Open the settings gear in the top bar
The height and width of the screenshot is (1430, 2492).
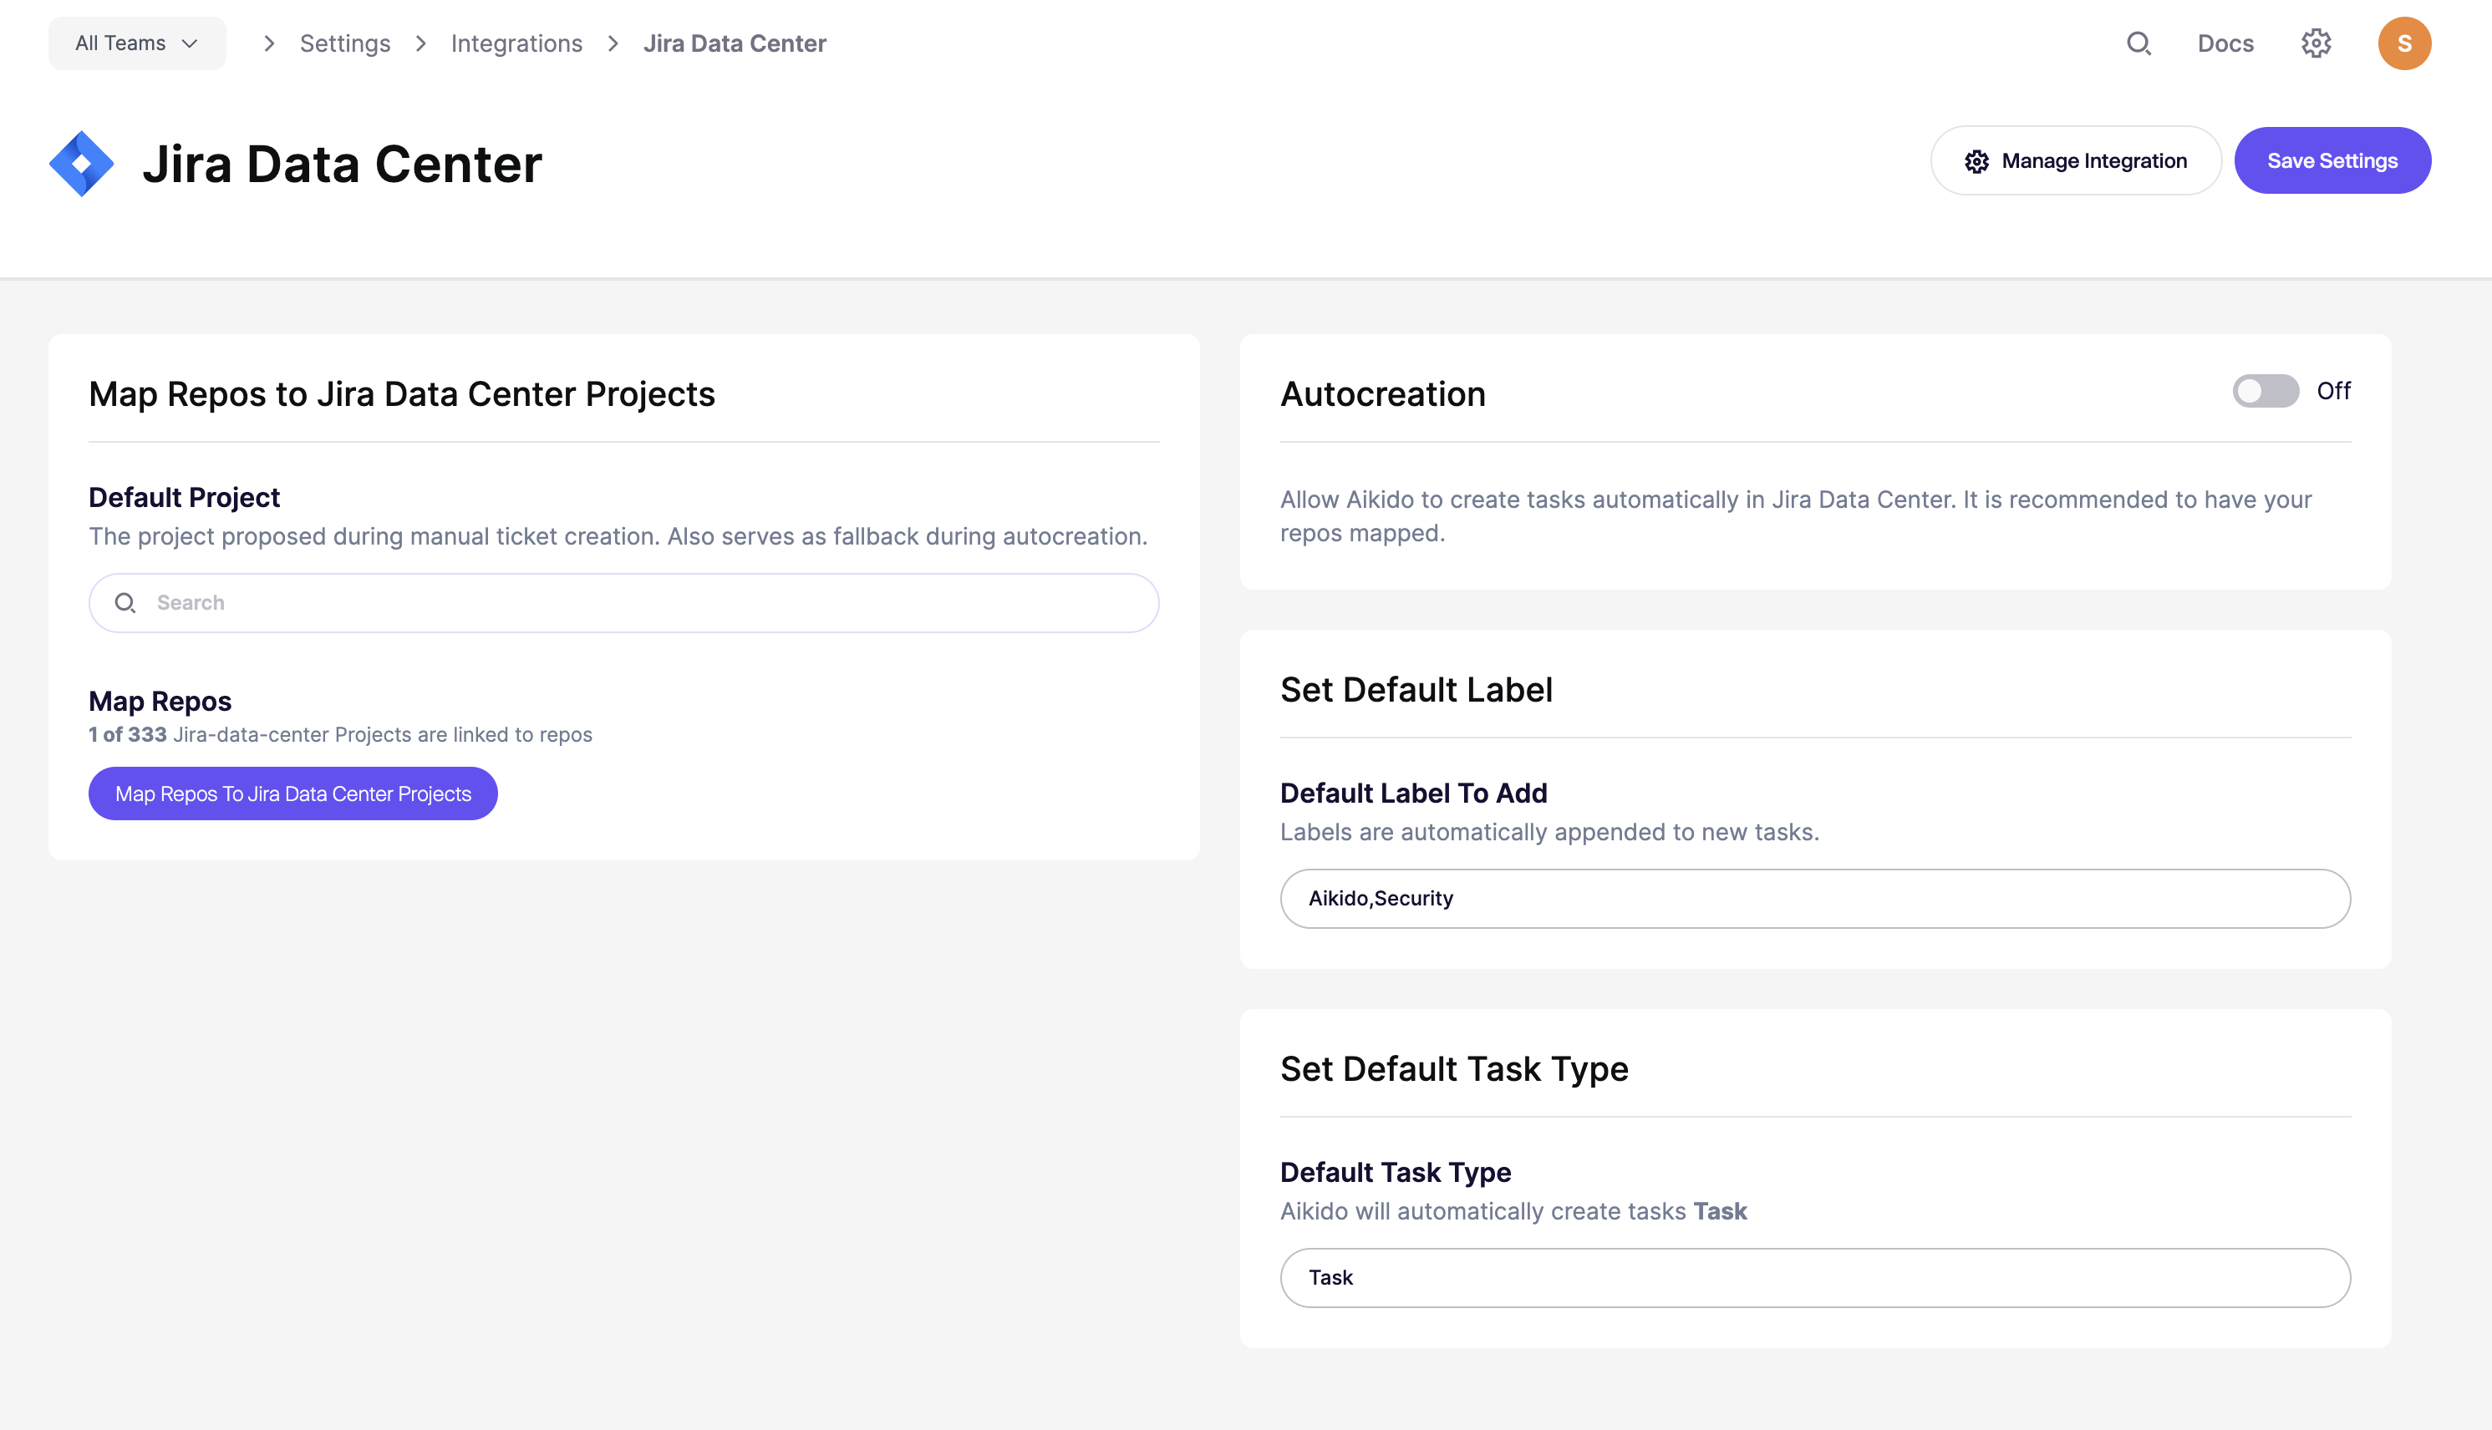pos(2317,43)
